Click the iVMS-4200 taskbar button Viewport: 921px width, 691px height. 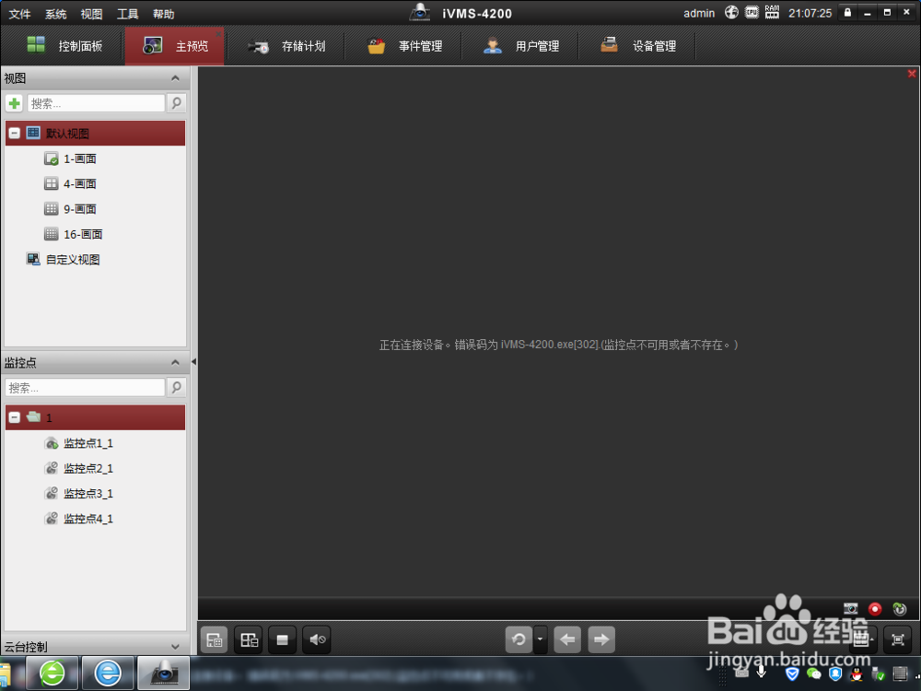click(164, 673)
